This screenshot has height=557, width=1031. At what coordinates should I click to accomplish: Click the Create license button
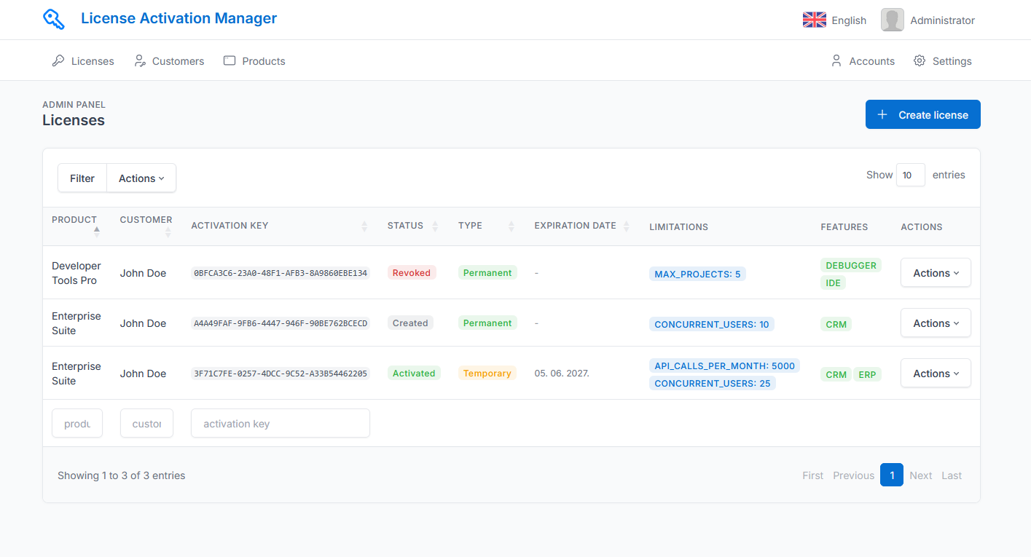click(922, 114)
